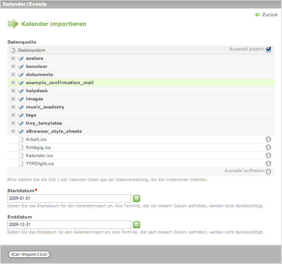Click into the Startdatum text field

[x=69, y=198]
